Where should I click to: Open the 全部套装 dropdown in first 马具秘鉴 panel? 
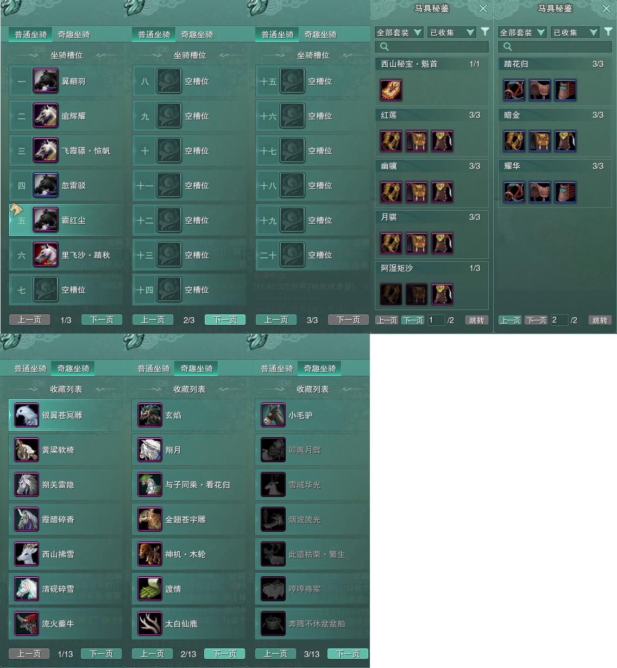(x=399, y=33)
